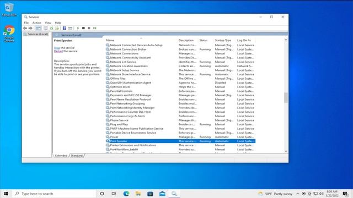Select Performance Logs & Alerts row
Viewport: 353px width, 198px height.
click(180, 116)
